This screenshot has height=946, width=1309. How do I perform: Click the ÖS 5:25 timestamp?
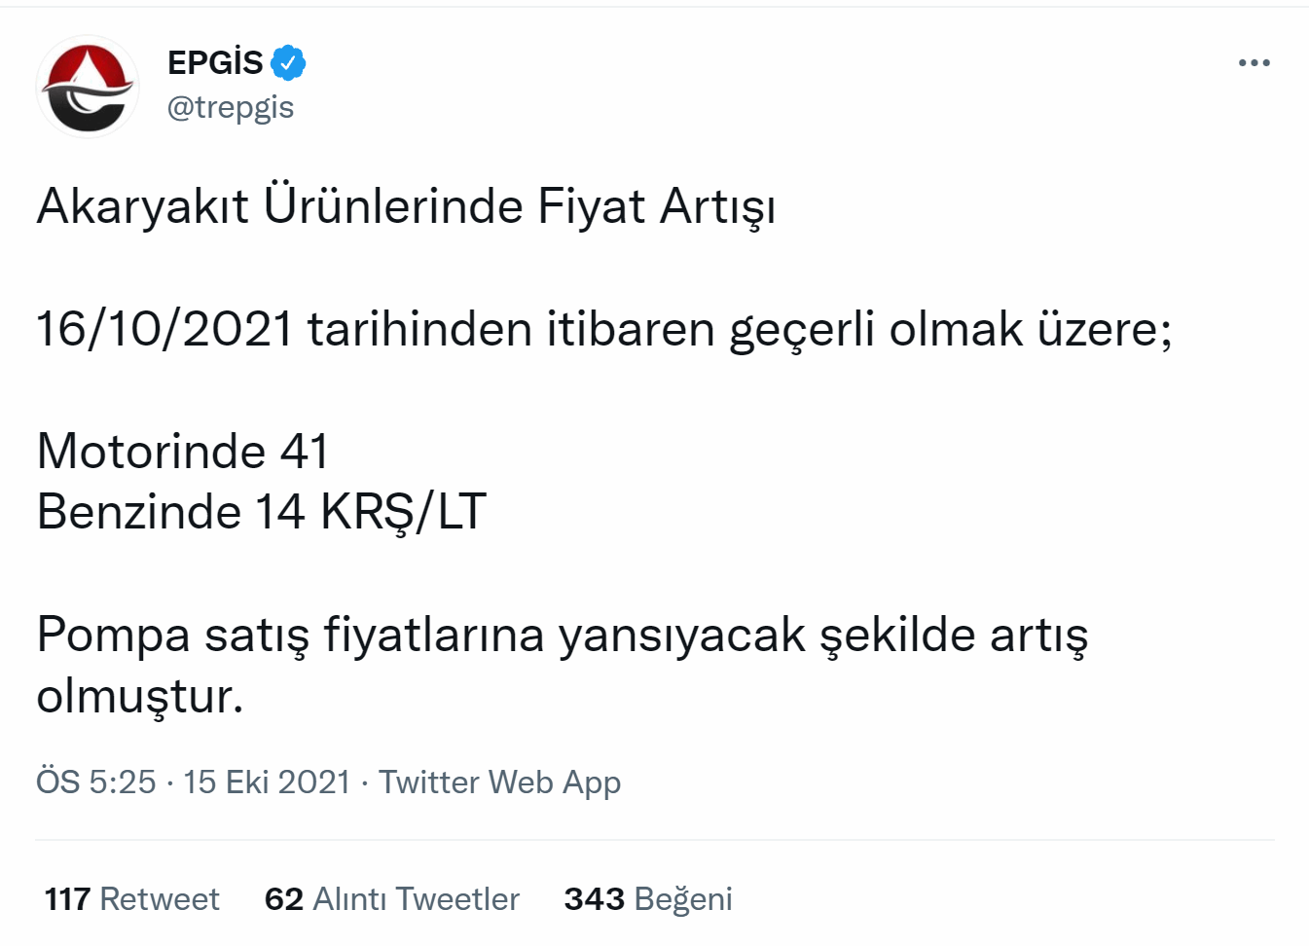(x=95, y=782)
